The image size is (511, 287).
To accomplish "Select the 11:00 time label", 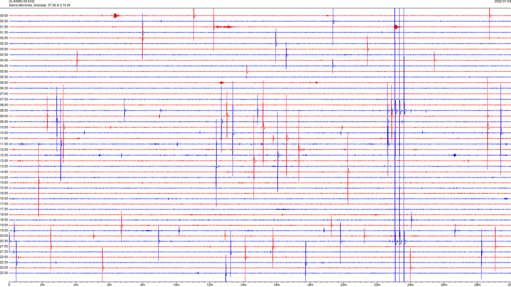I will [4, 138].
